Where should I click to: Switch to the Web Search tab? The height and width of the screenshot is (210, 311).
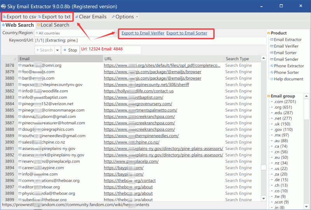(18, 25)
